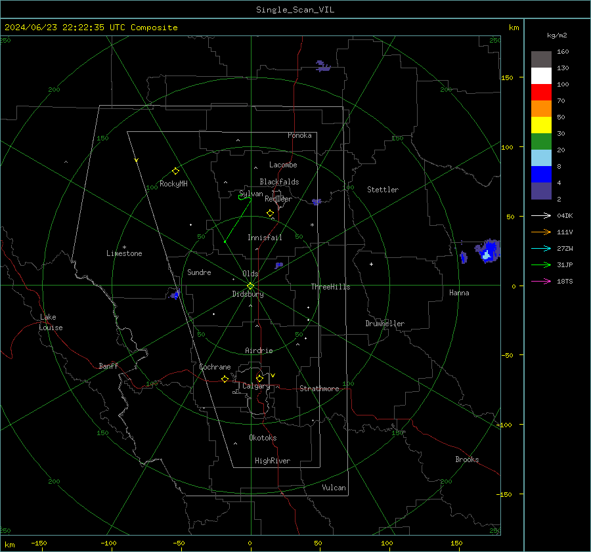Image resolution: width=591 pixels, height=552 pixels.
Task: Click the Cochrane city label
Action: tap(215, 367)
